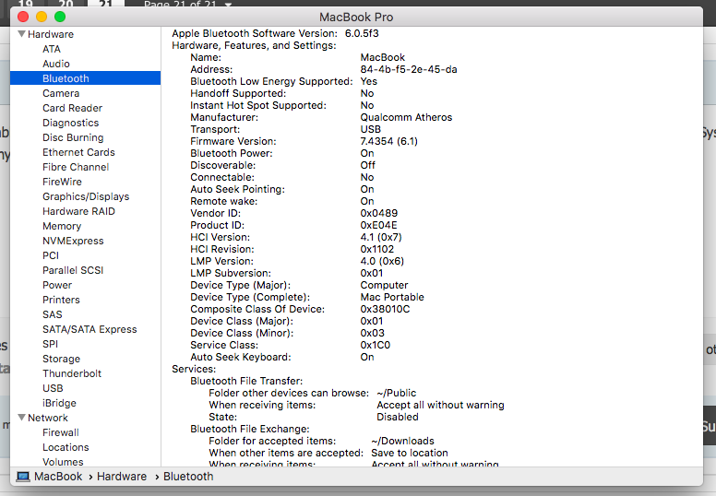Select FireWire in the sidebar

click(x=62, y=182)
